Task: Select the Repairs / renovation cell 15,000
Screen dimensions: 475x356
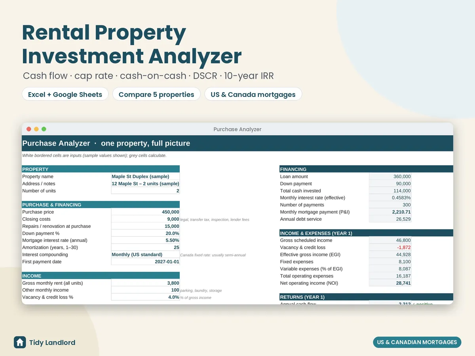Action: coord(145,226)
